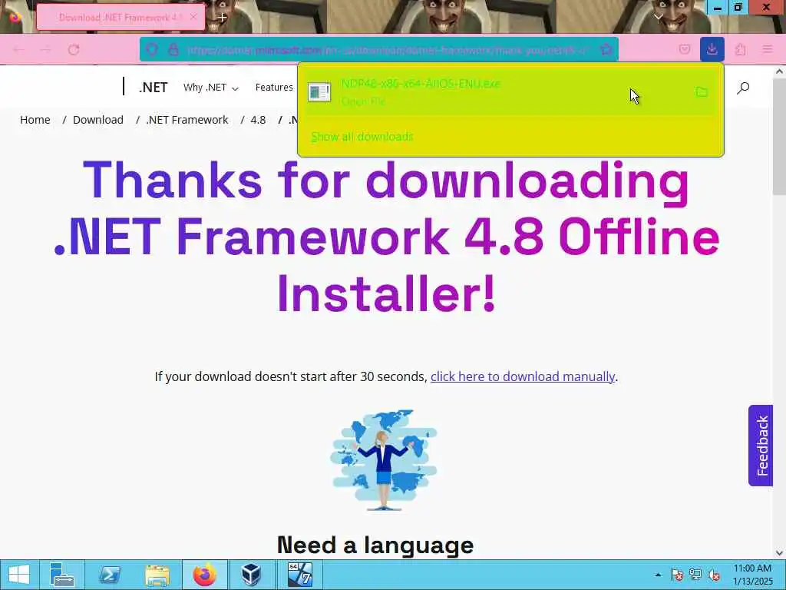This screenshot has width=786, height=590.
Task: Click the page scrollbar down arrow
Action: pyautogui.click(x=779, y=553)
